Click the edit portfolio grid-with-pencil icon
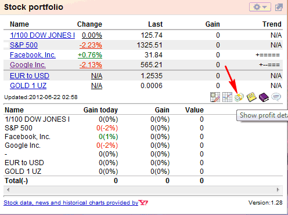 point(215,97)
